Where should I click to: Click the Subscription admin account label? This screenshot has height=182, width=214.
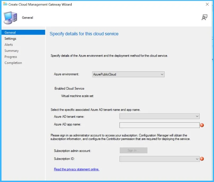(x=73, y=151)
